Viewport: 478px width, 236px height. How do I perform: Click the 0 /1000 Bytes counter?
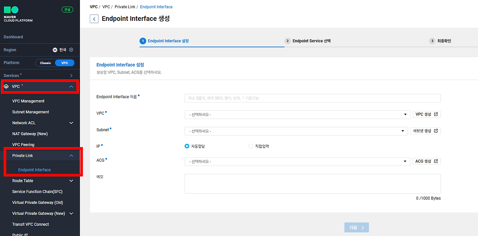click(x=428, y=198)
